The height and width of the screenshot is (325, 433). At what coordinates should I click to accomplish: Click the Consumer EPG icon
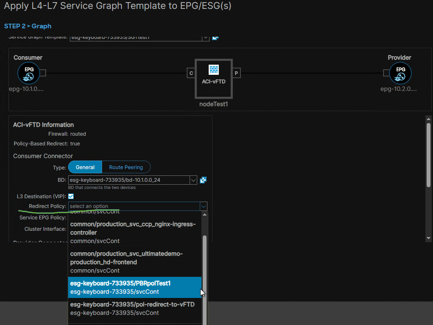click(28, 73)
